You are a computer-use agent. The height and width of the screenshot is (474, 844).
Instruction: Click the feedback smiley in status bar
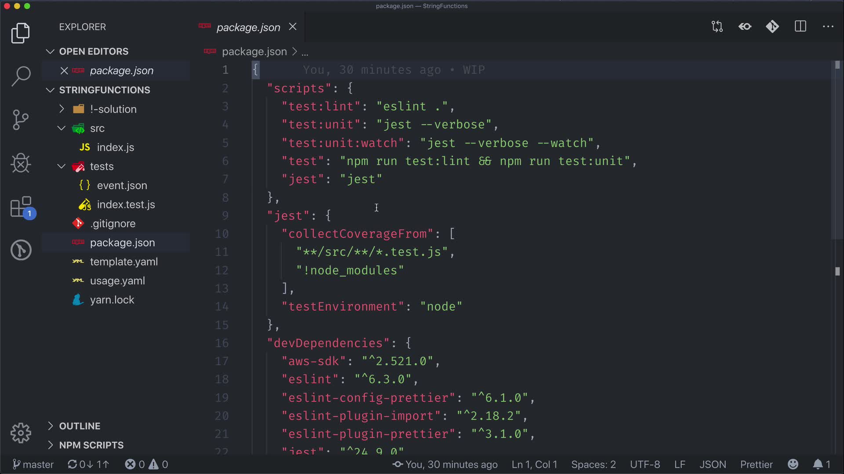[793, 464]
